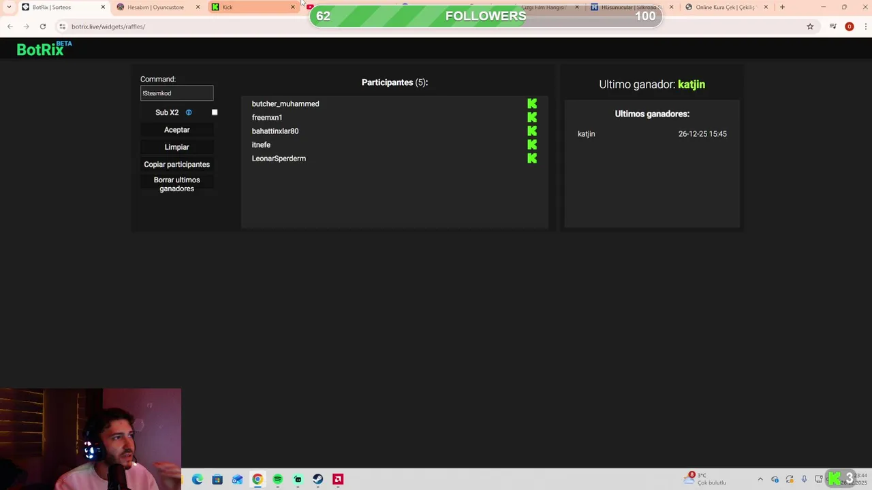
Task: Click the katjin entry in Ultimos ganadores list
Action: coord(587,134)
